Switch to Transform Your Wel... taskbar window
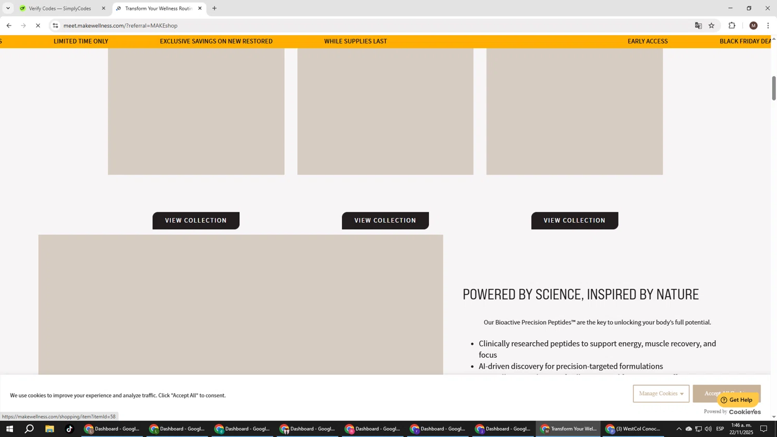 point(568,429)
